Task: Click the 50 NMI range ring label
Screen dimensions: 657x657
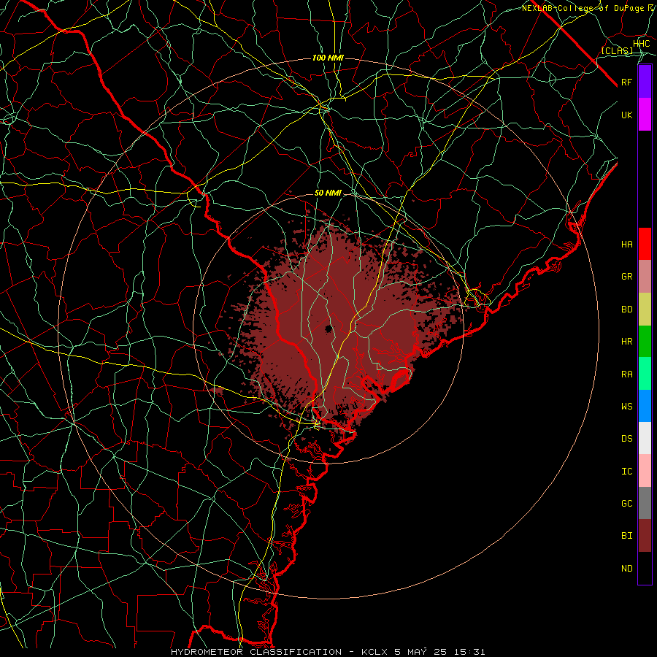Action: click(x=328, y=193)
